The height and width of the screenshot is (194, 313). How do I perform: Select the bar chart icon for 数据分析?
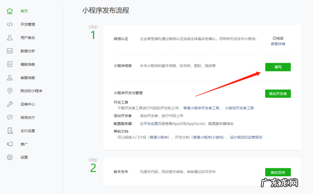pyautogui.click(x=10, y=51)
